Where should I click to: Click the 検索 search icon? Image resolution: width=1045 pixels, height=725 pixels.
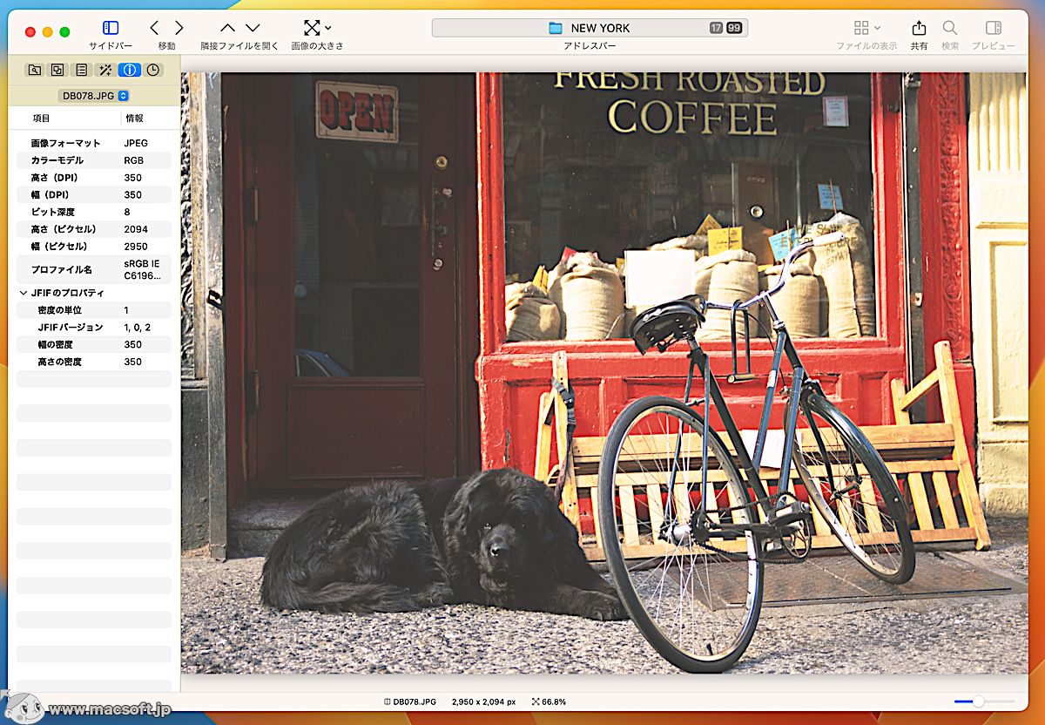point(950,29)
